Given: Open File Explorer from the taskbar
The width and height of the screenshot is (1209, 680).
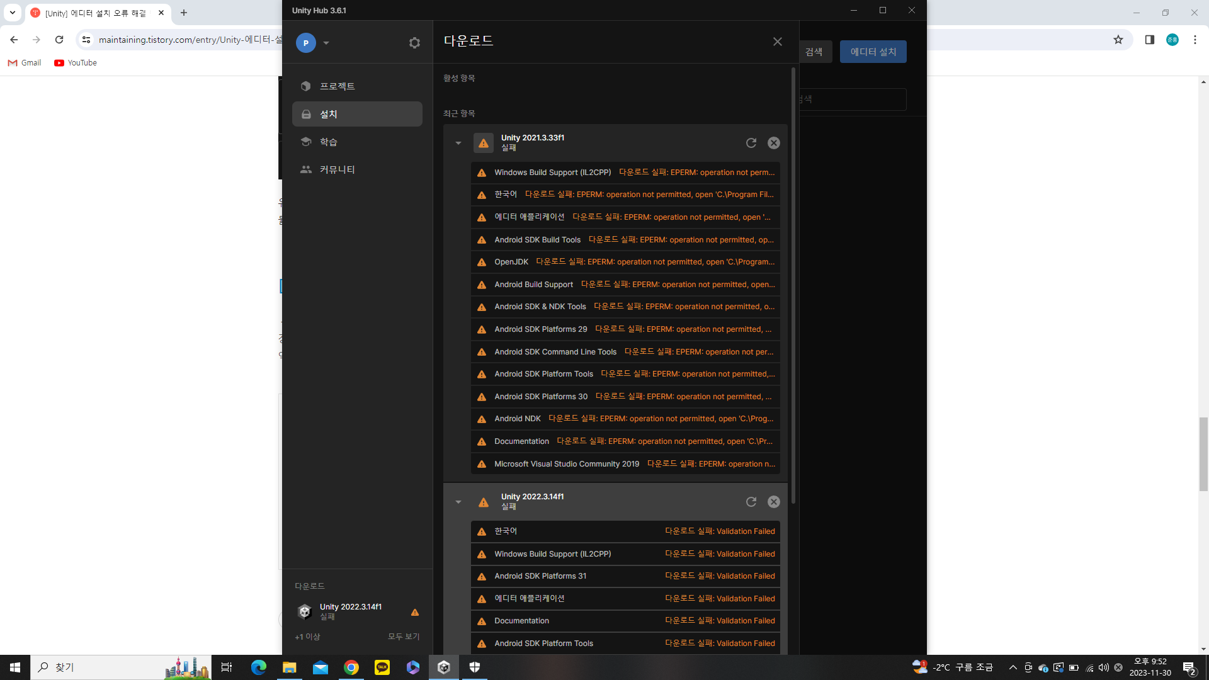Looking at the screenshot, I should 290,667.
